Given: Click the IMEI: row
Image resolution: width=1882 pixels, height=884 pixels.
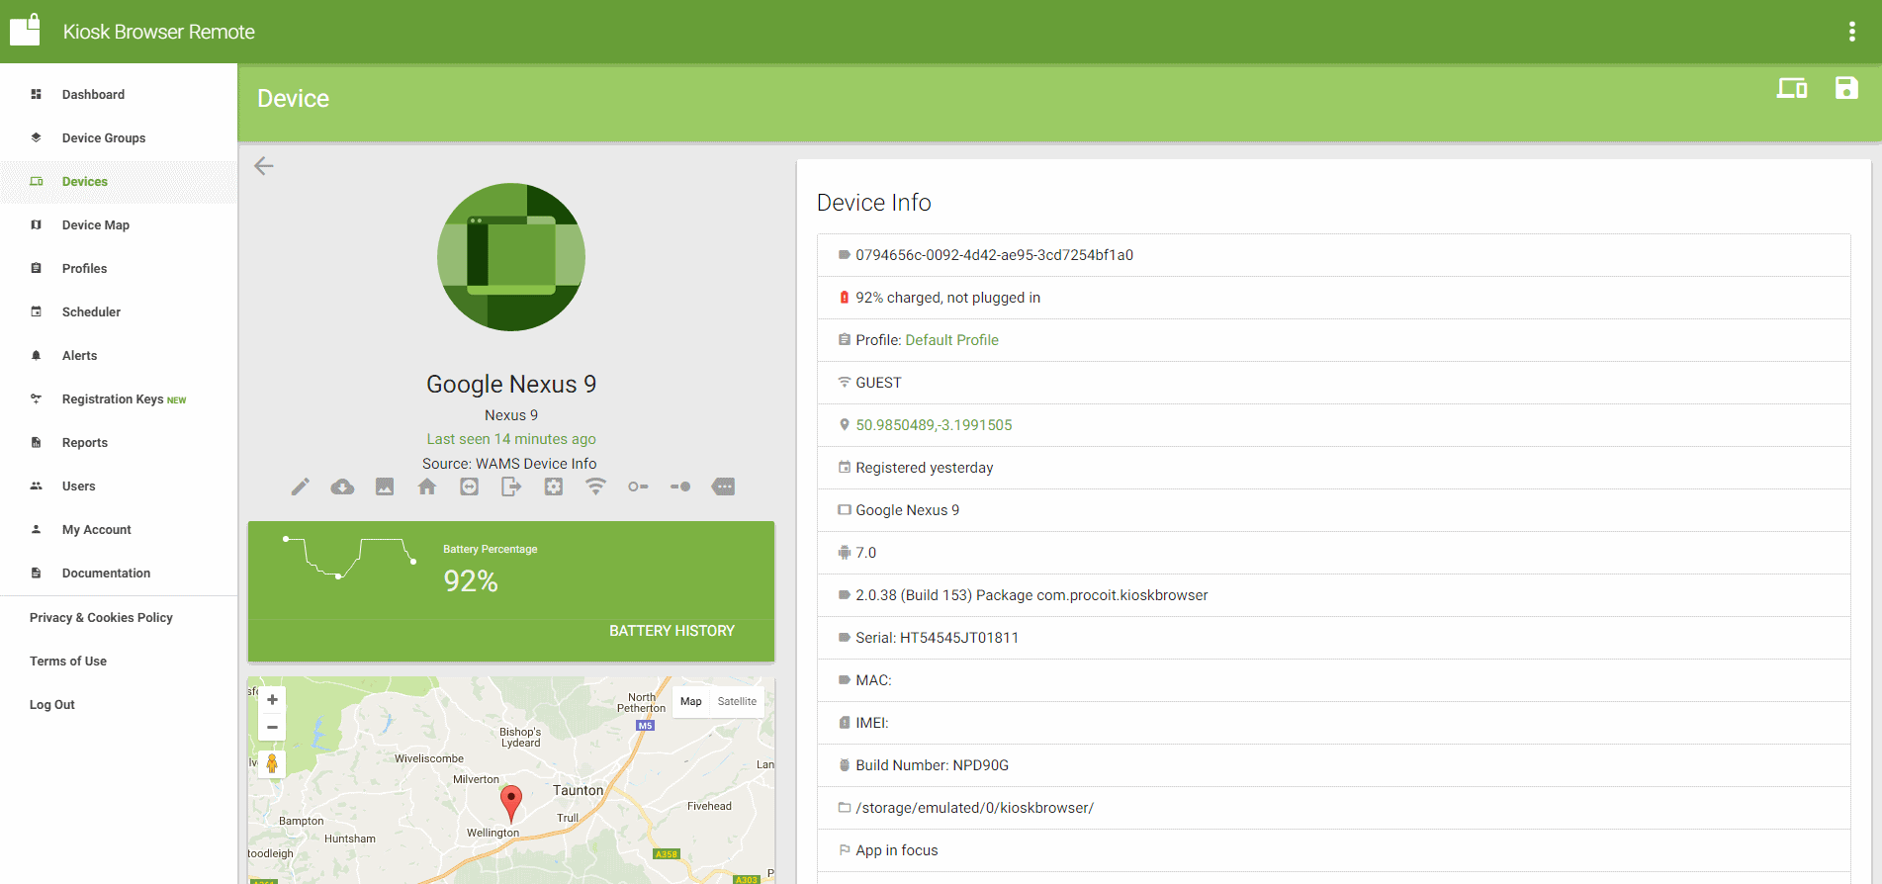Looking at the screenshot, I should (1333, 723).
